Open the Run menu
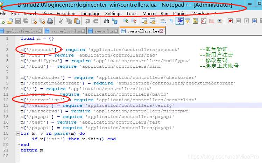Image resolution: width=262 pixels, height=163 pixels. [164, 13]
